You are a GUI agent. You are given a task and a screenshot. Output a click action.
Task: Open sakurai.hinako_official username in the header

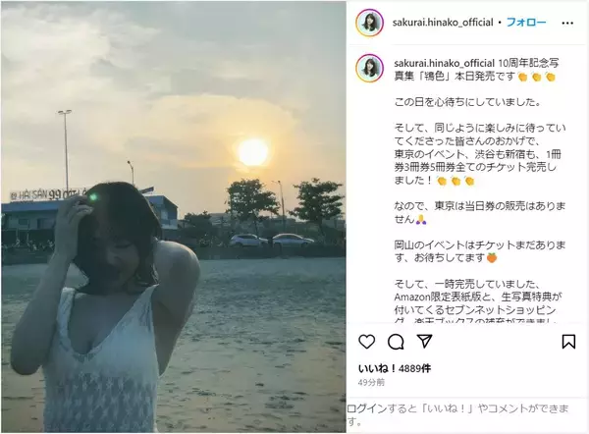(x=443, y=23)
